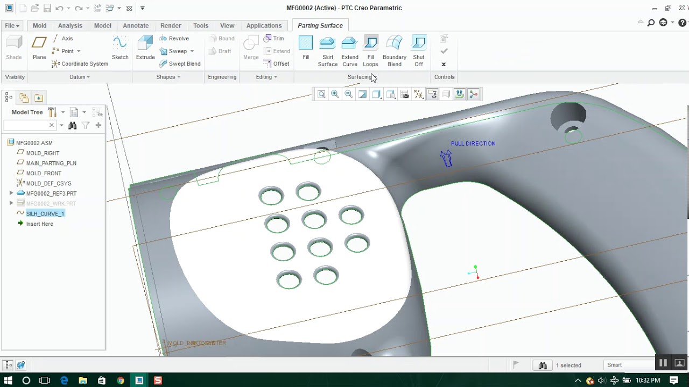689x387 pixels.
Task: Click the Fill Loops tool
Action: coord(370,51)
